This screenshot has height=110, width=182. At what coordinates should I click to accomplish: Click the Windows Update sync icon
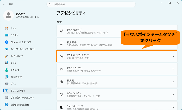[6, 105]
